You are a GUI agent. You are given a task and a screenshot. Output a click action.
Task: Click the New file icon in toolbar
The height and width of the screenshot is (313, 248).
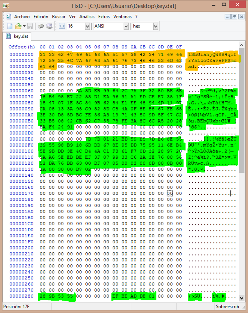coord(10,26)
